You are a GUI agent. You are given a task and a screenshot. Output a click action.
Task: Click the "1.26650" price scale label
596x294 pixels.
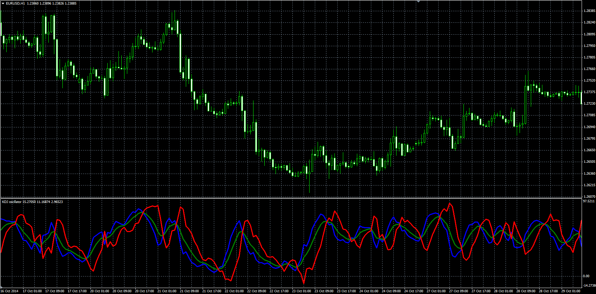tap(589, 150)
